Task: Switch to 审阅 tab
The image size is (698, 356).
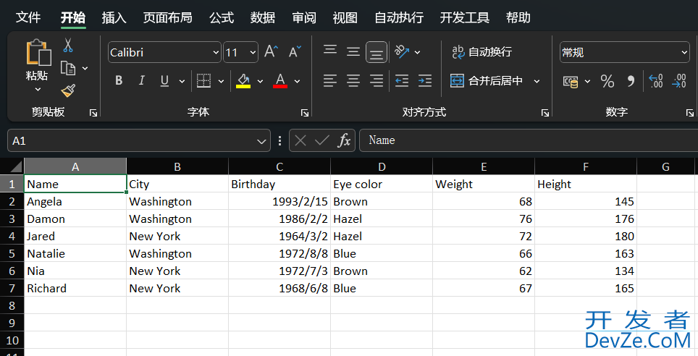Action: tap(303, 17)
